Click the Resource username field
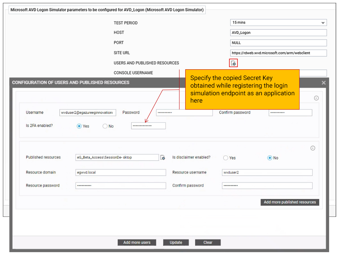339x255 pixels. coord(267,172)
